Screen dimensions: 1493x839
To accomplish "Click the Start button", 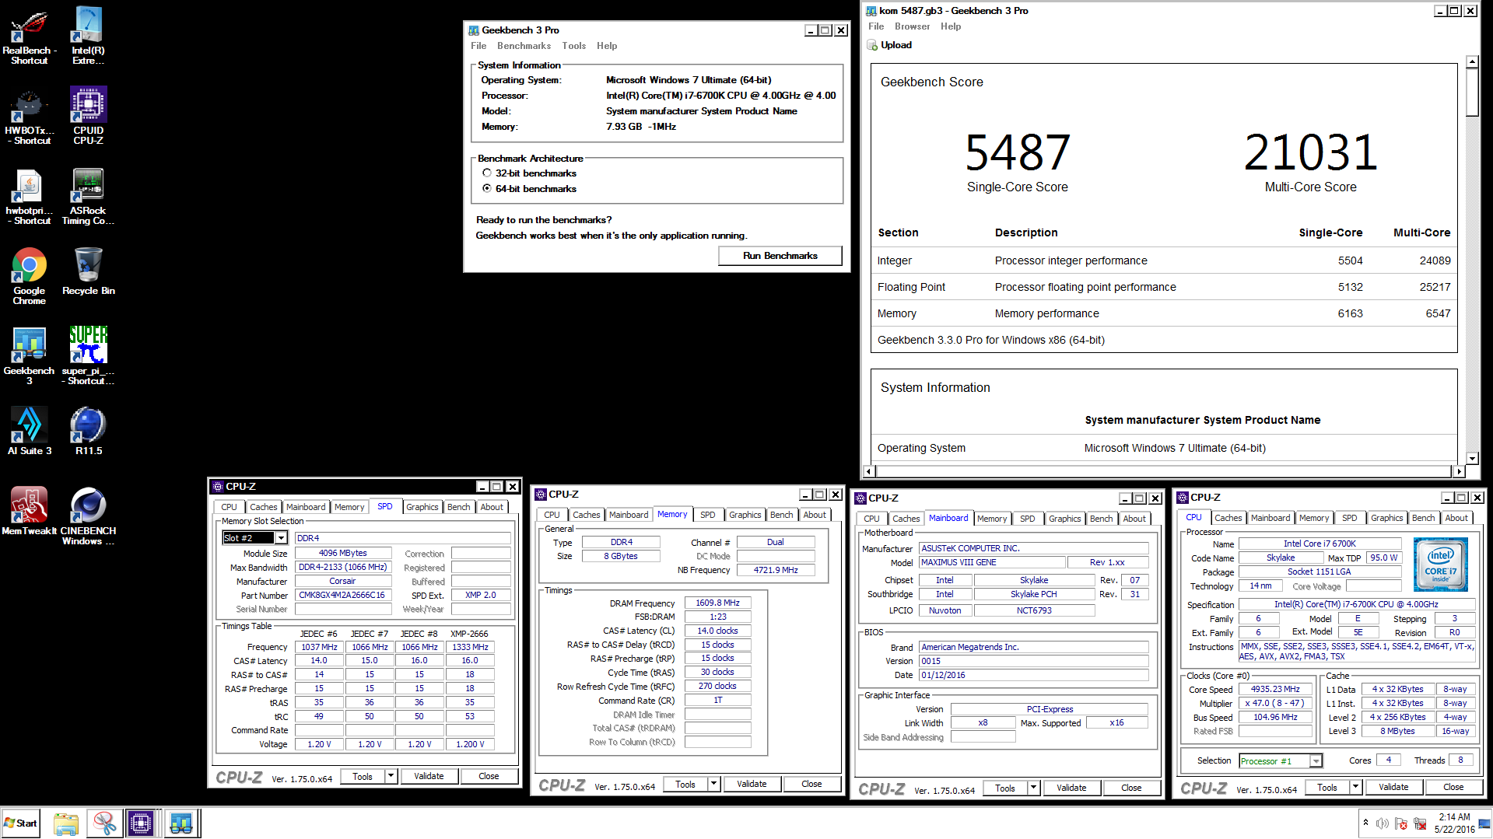I will [21, 823].
